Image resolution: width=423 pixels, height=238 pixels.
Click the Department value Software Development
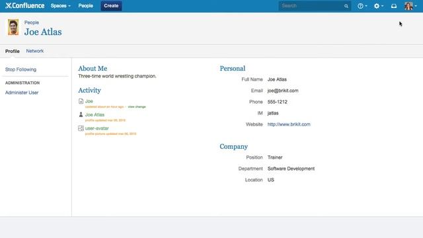pyautogui.click(x=291, y=169)
